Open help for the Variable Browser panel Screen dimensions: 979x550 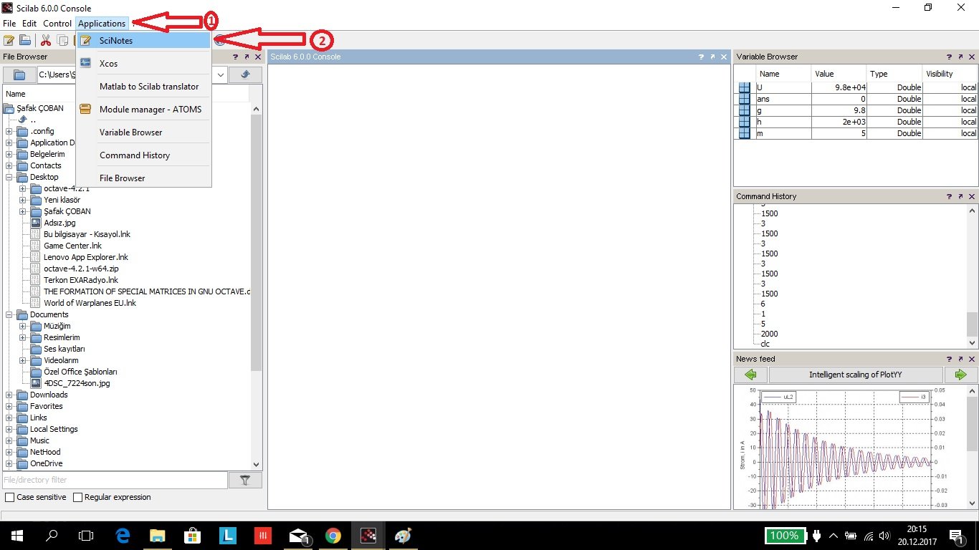(x=949, y=57)
